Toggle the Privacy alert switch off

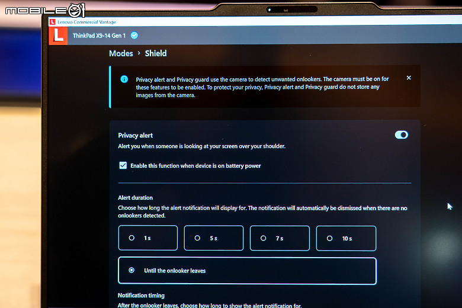[x=402, y=134]
